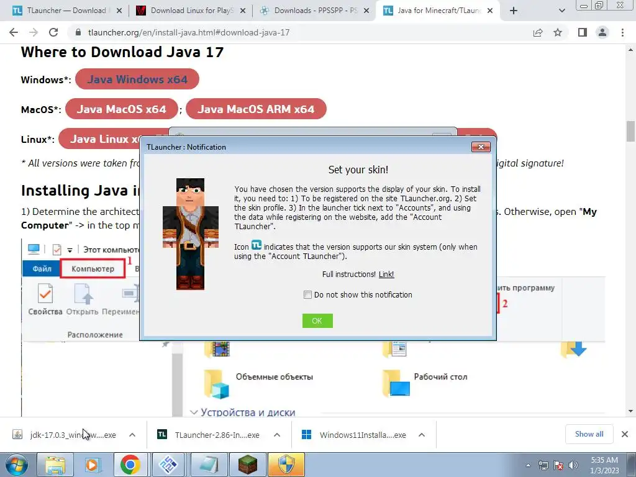The height and width of the screenshot is (477, 636).
Task: Click 'Where to Download Java 17' heading
Action: pos(122,52)
